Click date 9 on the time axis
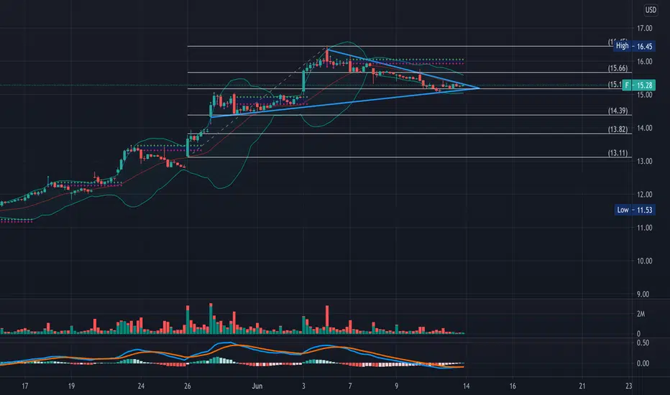 coord(396,386)
